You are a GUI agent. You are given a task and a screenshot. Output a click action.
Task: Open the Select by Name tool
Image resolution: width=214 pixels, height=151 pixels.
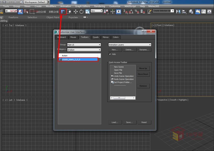pos(26,12)
